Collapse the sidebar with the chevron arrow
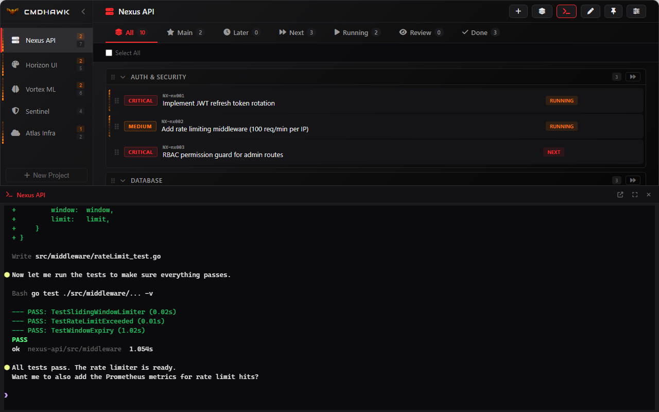 tap(83, 11)
